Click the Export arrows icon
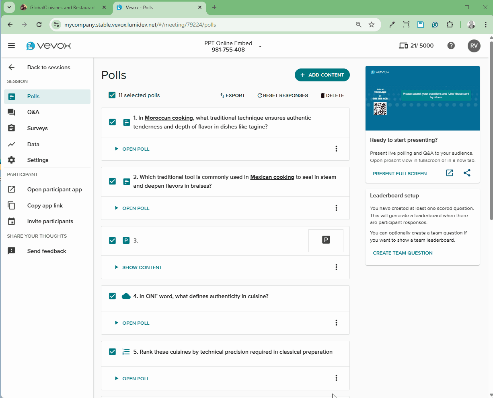The width and height of the screenshot is (493, 398). pyautogui.click(x=222, y=95)
